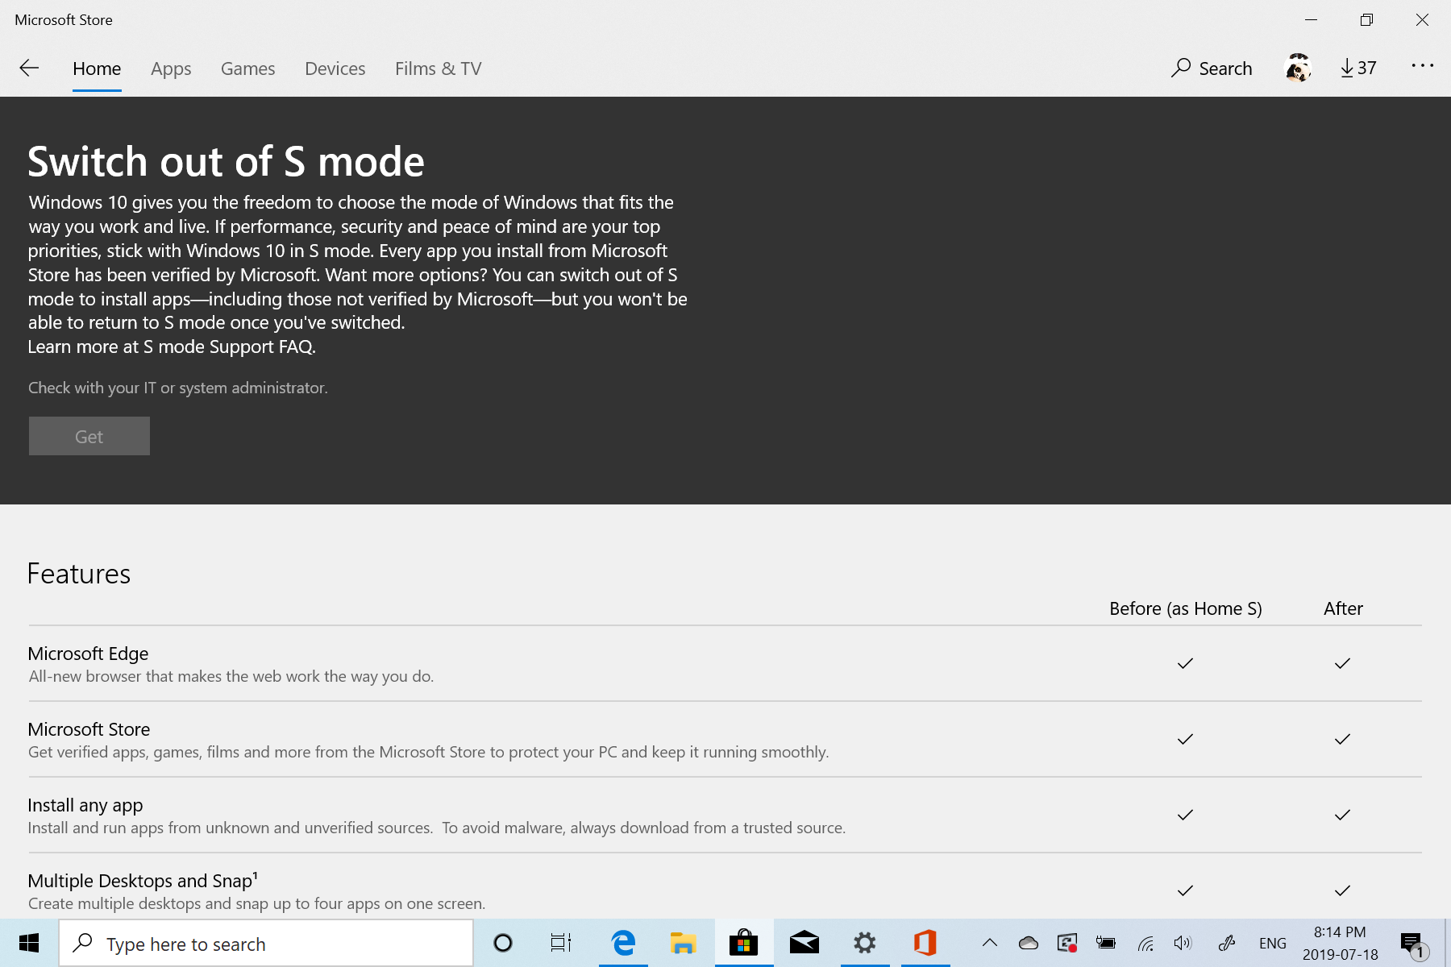Open Windows Ink Workspace from the tray
Viewport: 1451px width, 967px height.
[x=1227, y=942]
